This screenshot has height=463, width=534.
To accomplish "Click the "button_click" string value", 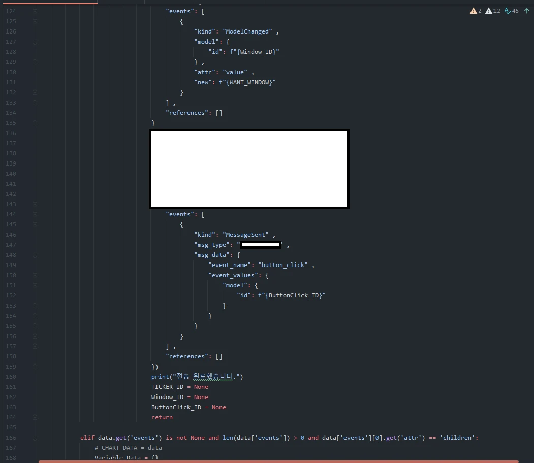I will pos(282,265).
